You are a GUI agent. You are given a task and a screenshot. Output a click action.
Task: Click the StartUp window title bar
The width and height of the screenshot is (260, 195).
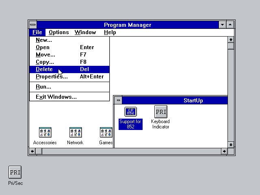click(175, 100)
